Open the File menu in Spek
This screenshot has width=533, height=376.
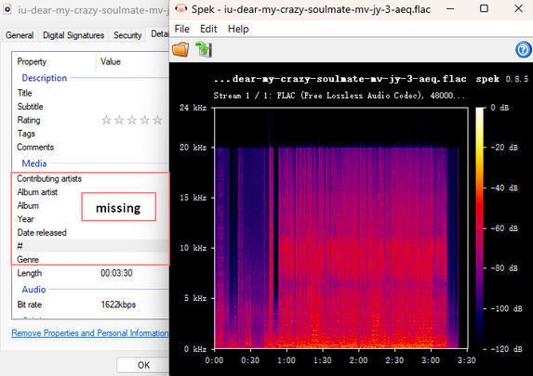[x=182, y=29]
